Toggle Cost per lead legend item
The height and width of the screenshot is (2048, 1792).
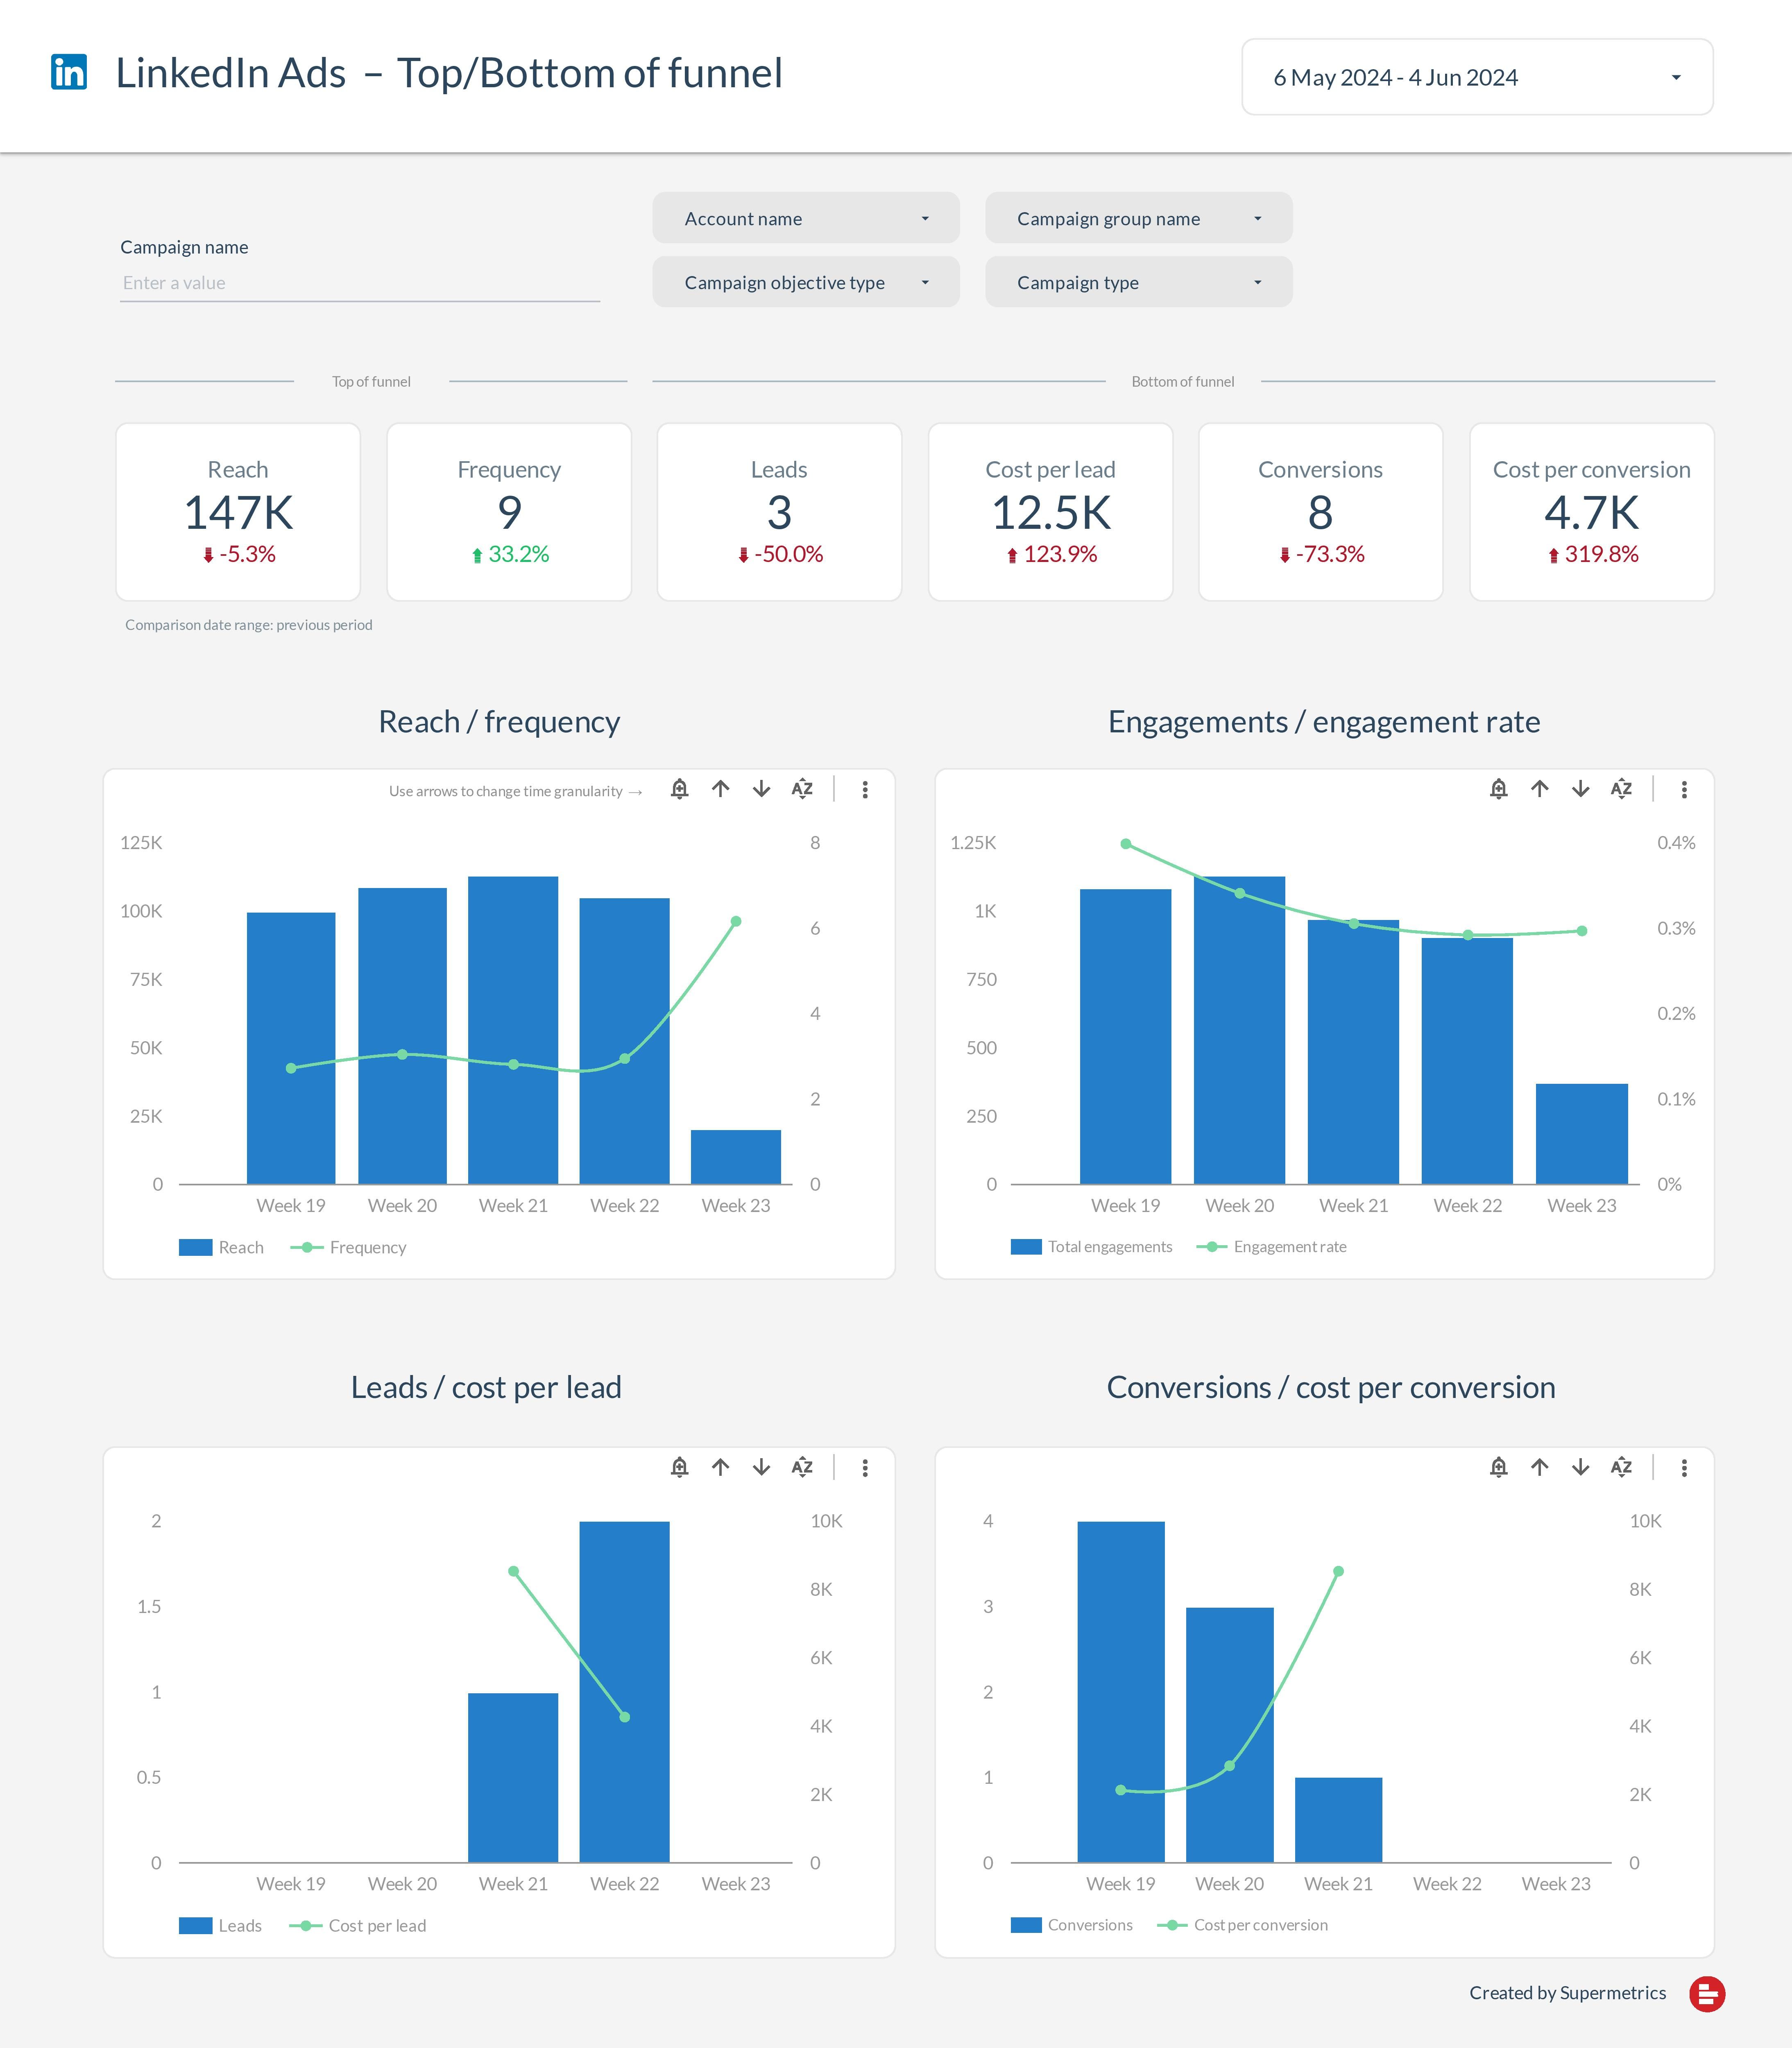[x=376, y=1925]
